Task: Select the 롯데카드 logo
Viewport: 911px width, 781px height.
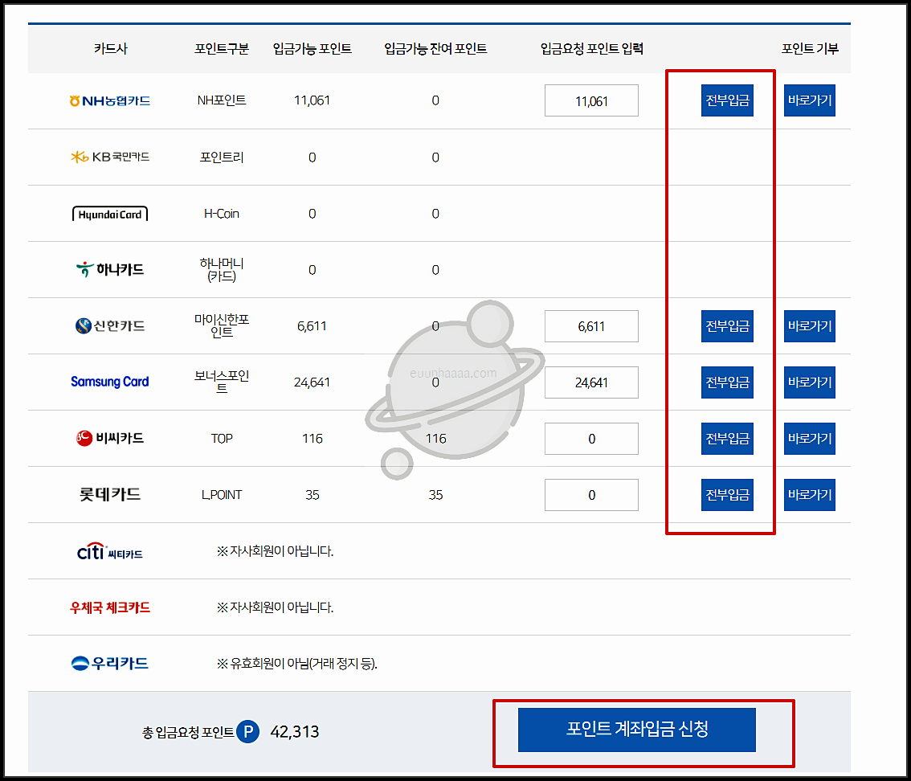Action: pyautogui.click(x=109, y=494)
